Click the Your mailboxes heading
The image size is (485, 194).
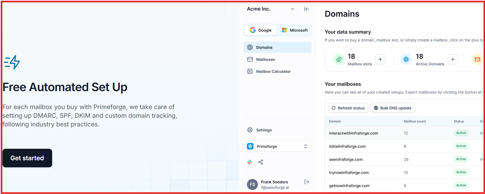[x=343, y=84]
